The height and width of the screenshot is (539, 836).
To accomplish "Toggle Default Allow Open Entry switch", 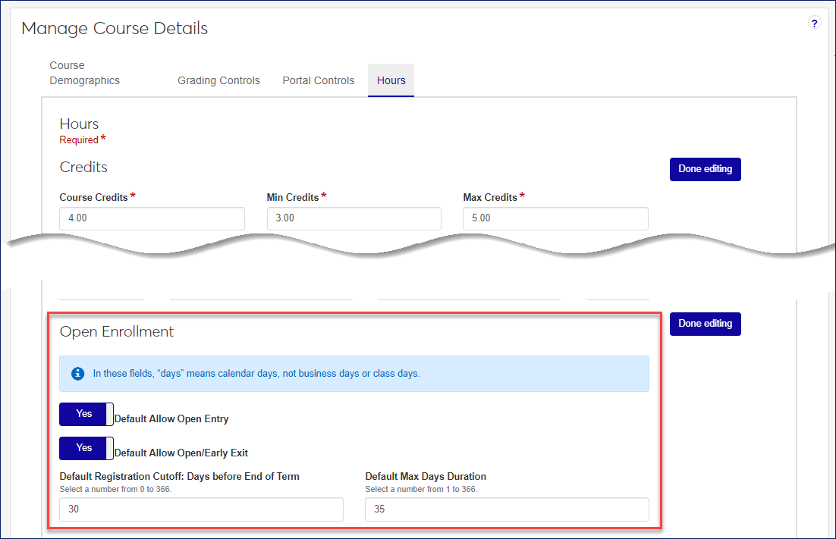I will click(86, 414).
